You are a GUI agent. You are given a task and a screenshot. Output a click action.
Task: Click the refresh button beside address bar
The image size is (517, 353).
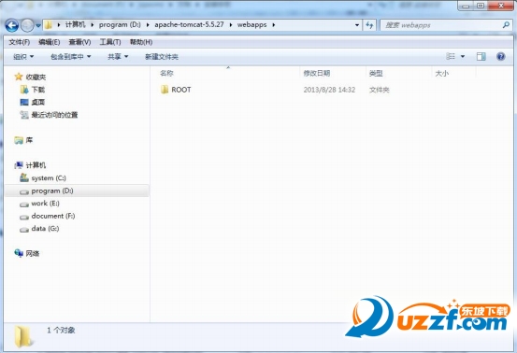point(369,25)
